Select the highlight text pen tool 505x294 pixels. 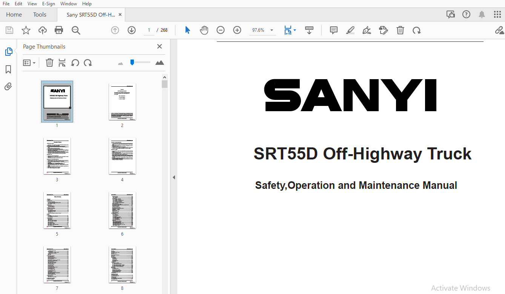pyautogui.click(x=350, y=30)
